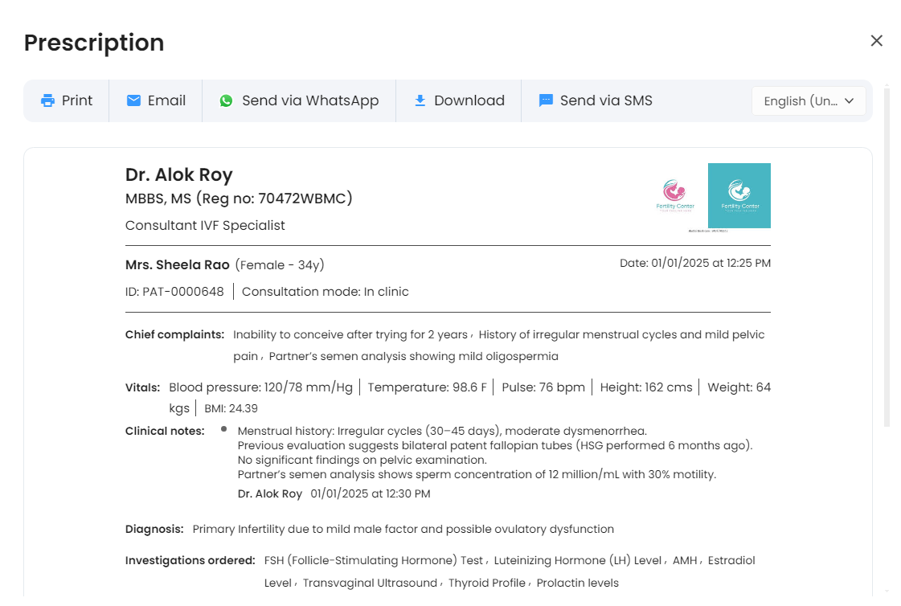The width and height of the screenshot is (901, 606).
Task: Click the printer icon in the toolbar
Action: coord(48,101)
